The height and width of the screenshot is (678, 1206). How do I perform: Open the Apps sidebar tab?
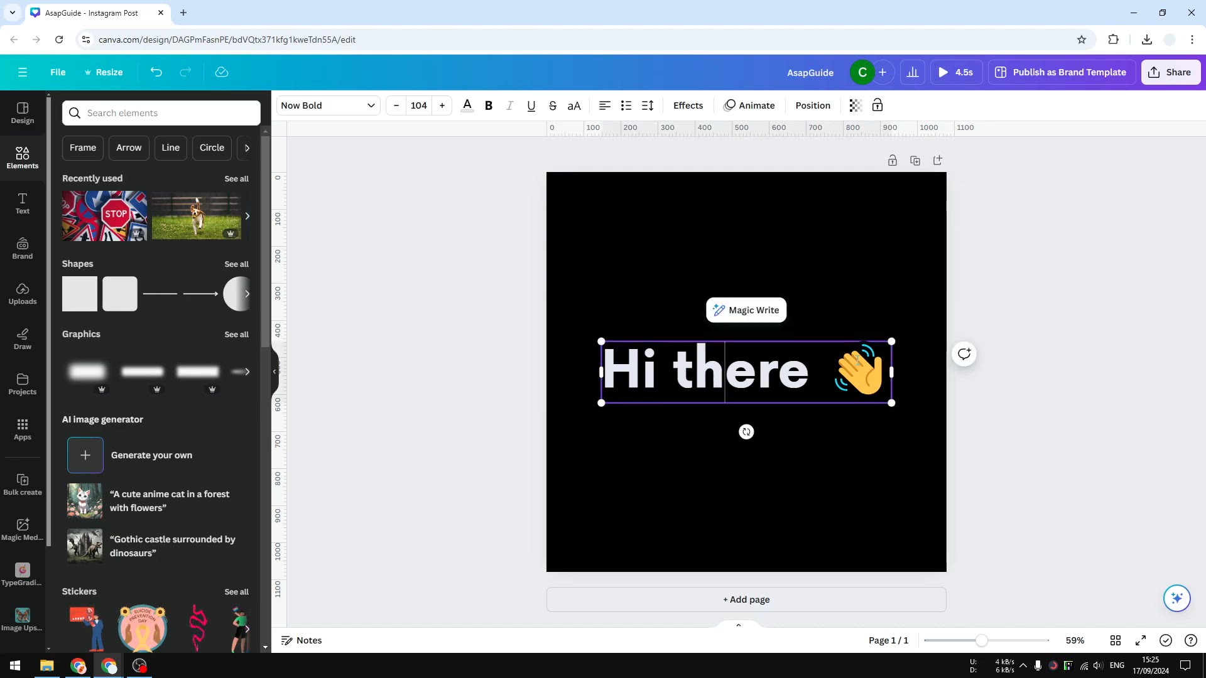click(x=23, y=429)
